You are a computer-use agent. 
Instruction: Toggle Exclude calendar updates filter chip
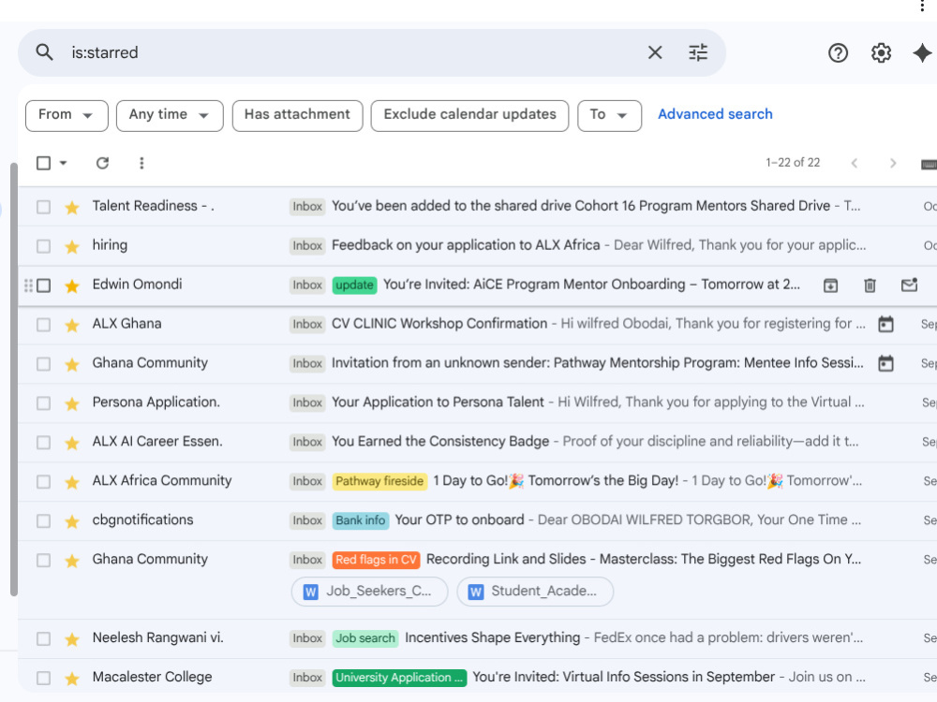(469, 115)
